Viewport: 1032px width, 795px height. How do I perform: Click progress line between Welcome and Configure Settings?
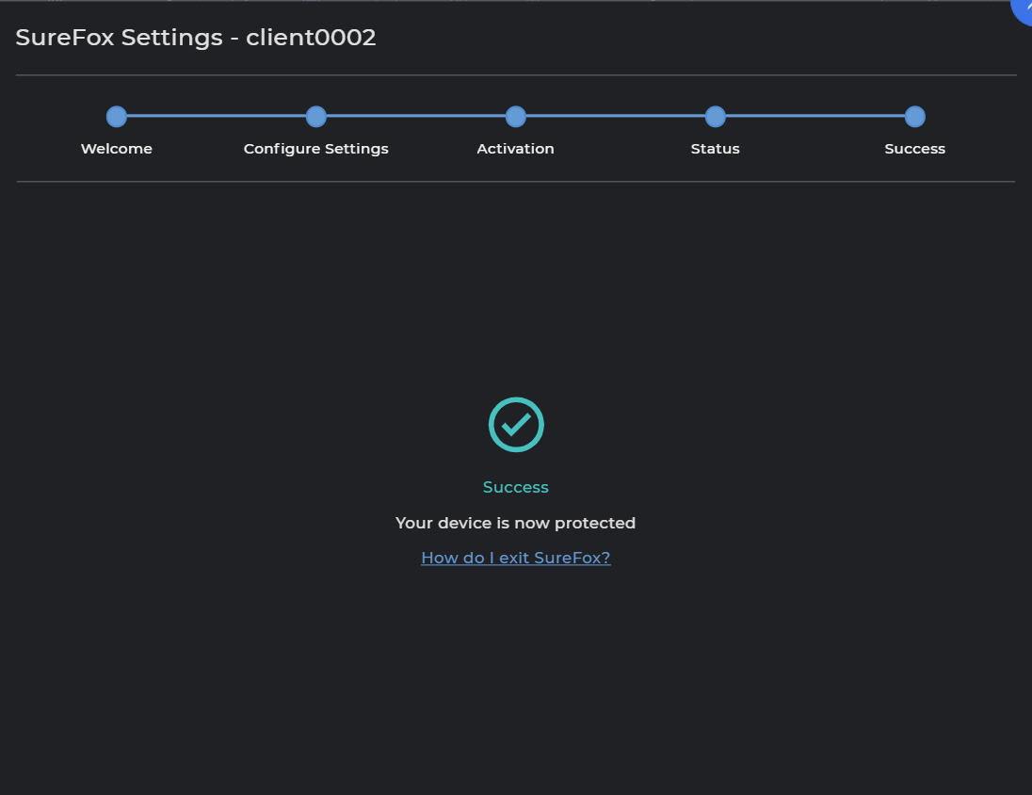click(x=217, y=116)
